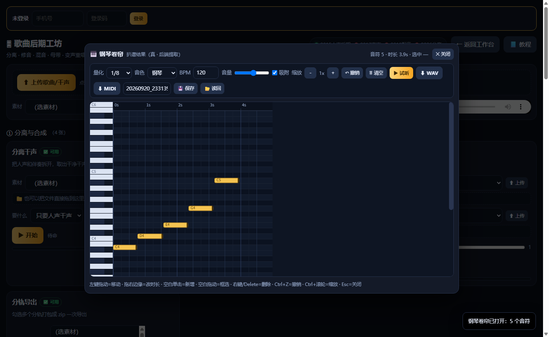Clear all notes with 清空
This screenshot has width=549, height=337.
(376, 73)
